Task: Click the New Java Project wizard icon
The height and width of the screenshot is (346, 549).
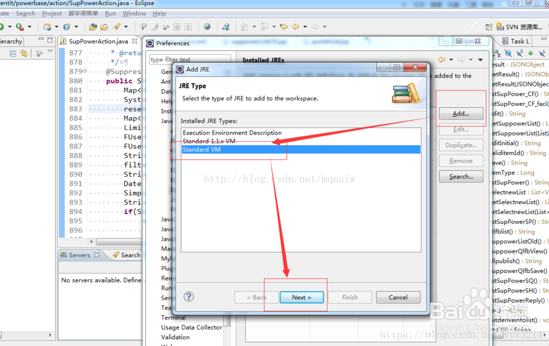Action: click(47, 26)
